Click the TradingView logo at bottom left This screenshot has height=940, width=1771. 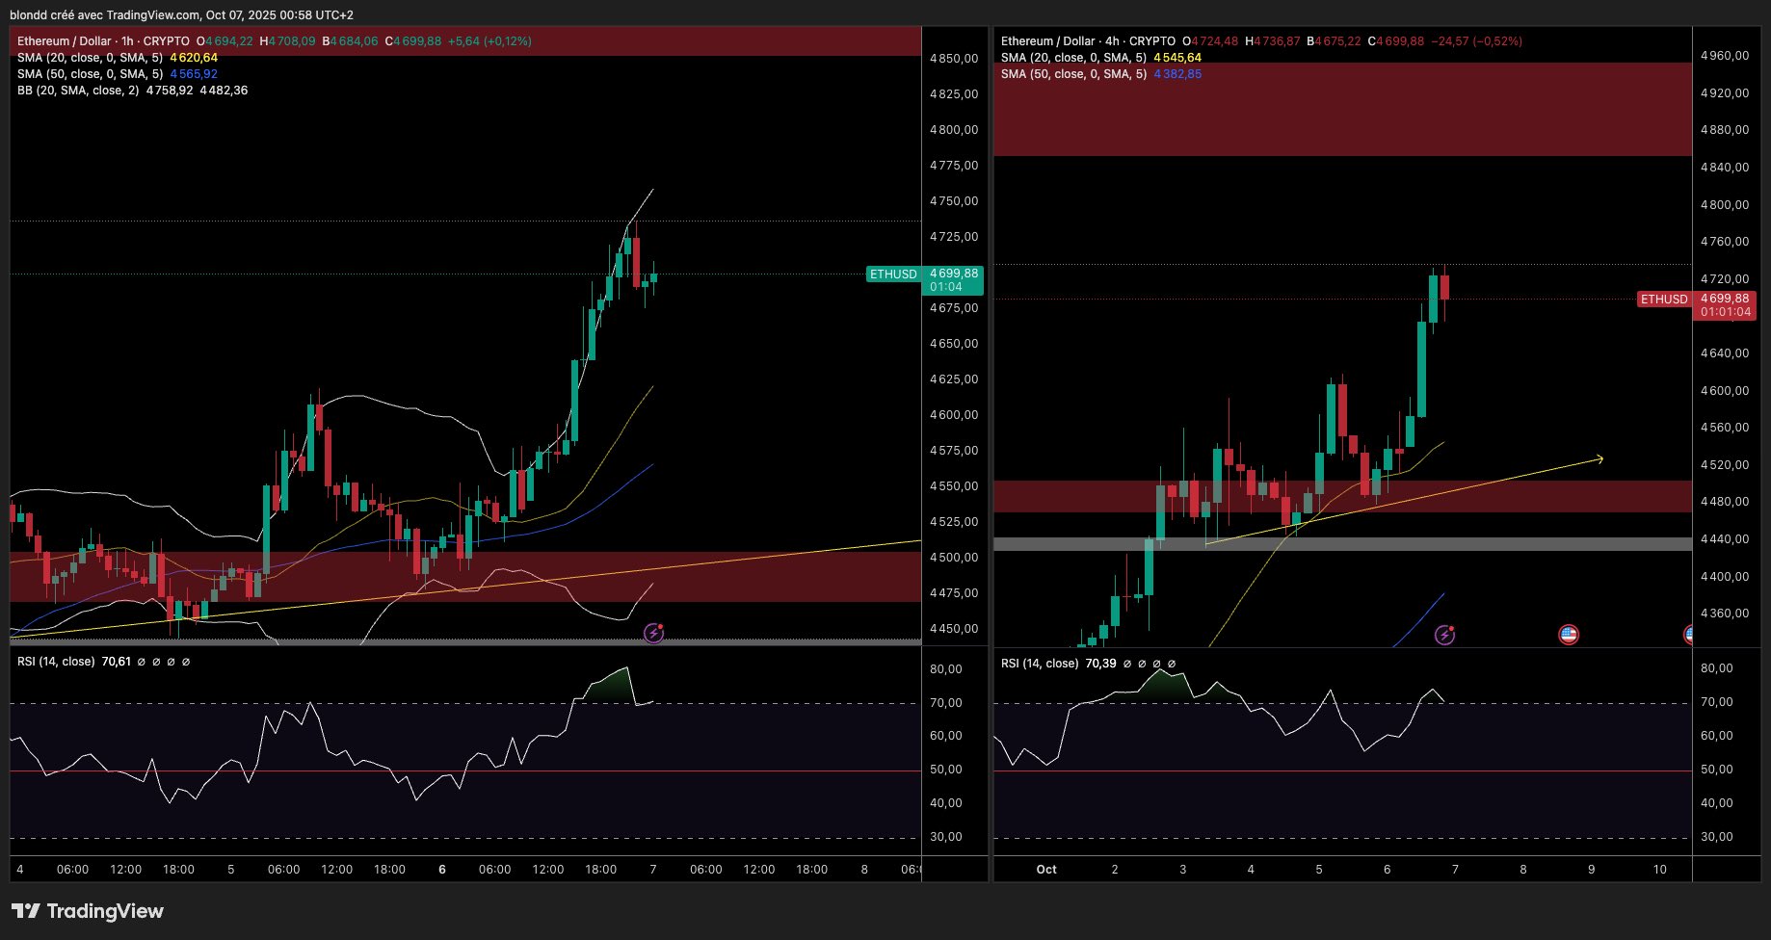click(88, 911)
